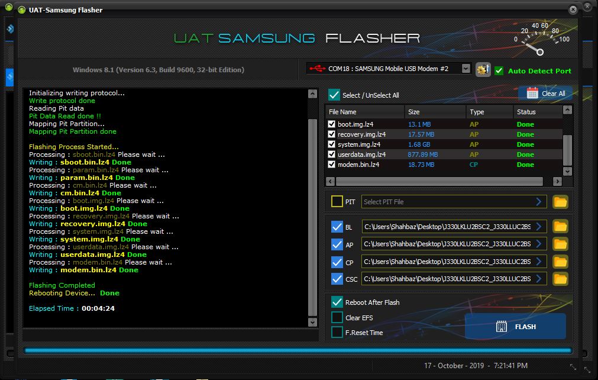Browse folder icon for BL file
Screen dimensions: 598x380
pos(560,227)
